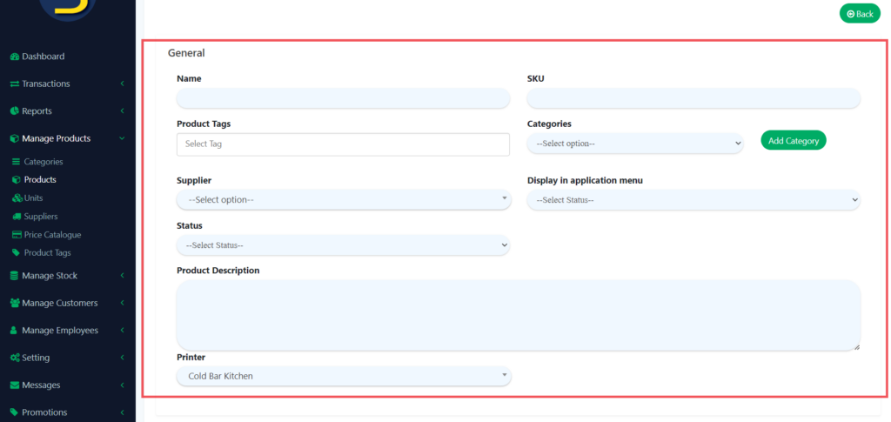
Task: Click the Manage Customers people icon
Action: (15, 304)
